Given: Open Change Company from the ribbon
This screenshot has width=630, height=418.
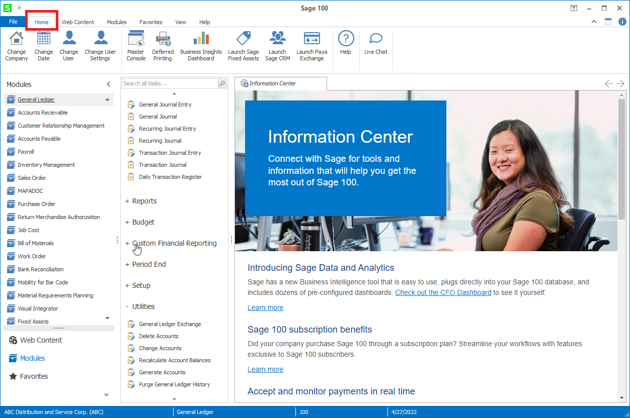Looking at the screenshot, I should click(17, 46).
